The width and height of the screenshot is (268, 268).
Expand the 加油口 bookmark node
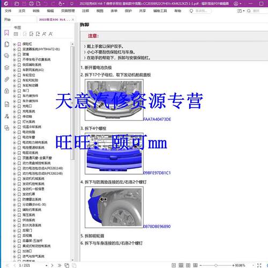[14, 251]
